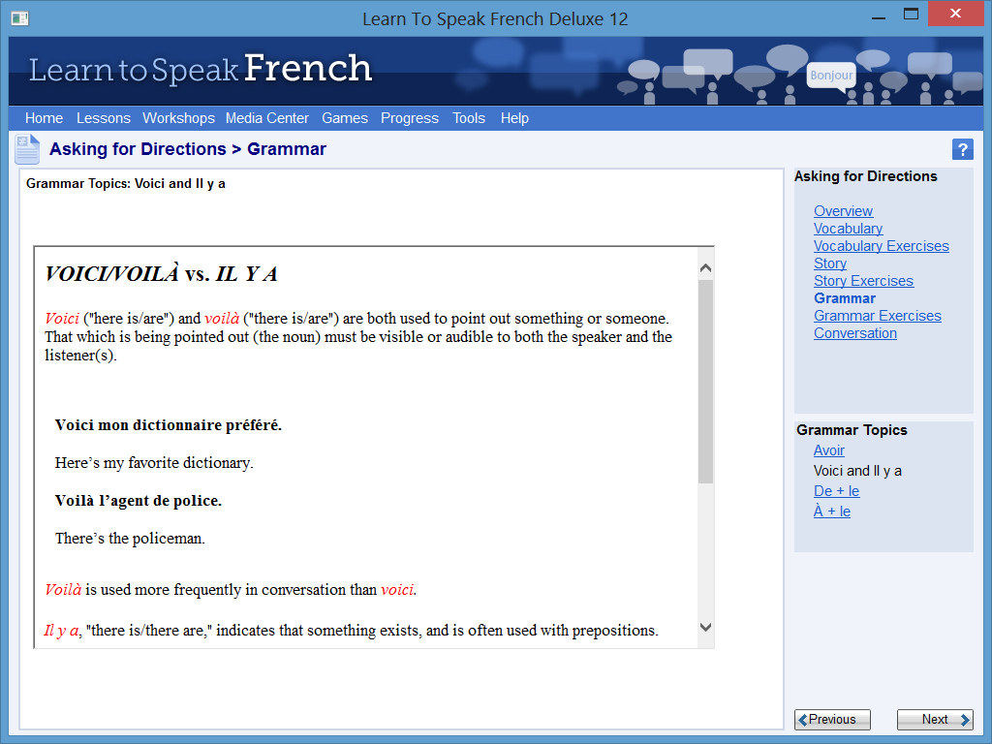This screenshot has width=992, height=744.
Task: Open the Games menu
Action: point(345,118)
